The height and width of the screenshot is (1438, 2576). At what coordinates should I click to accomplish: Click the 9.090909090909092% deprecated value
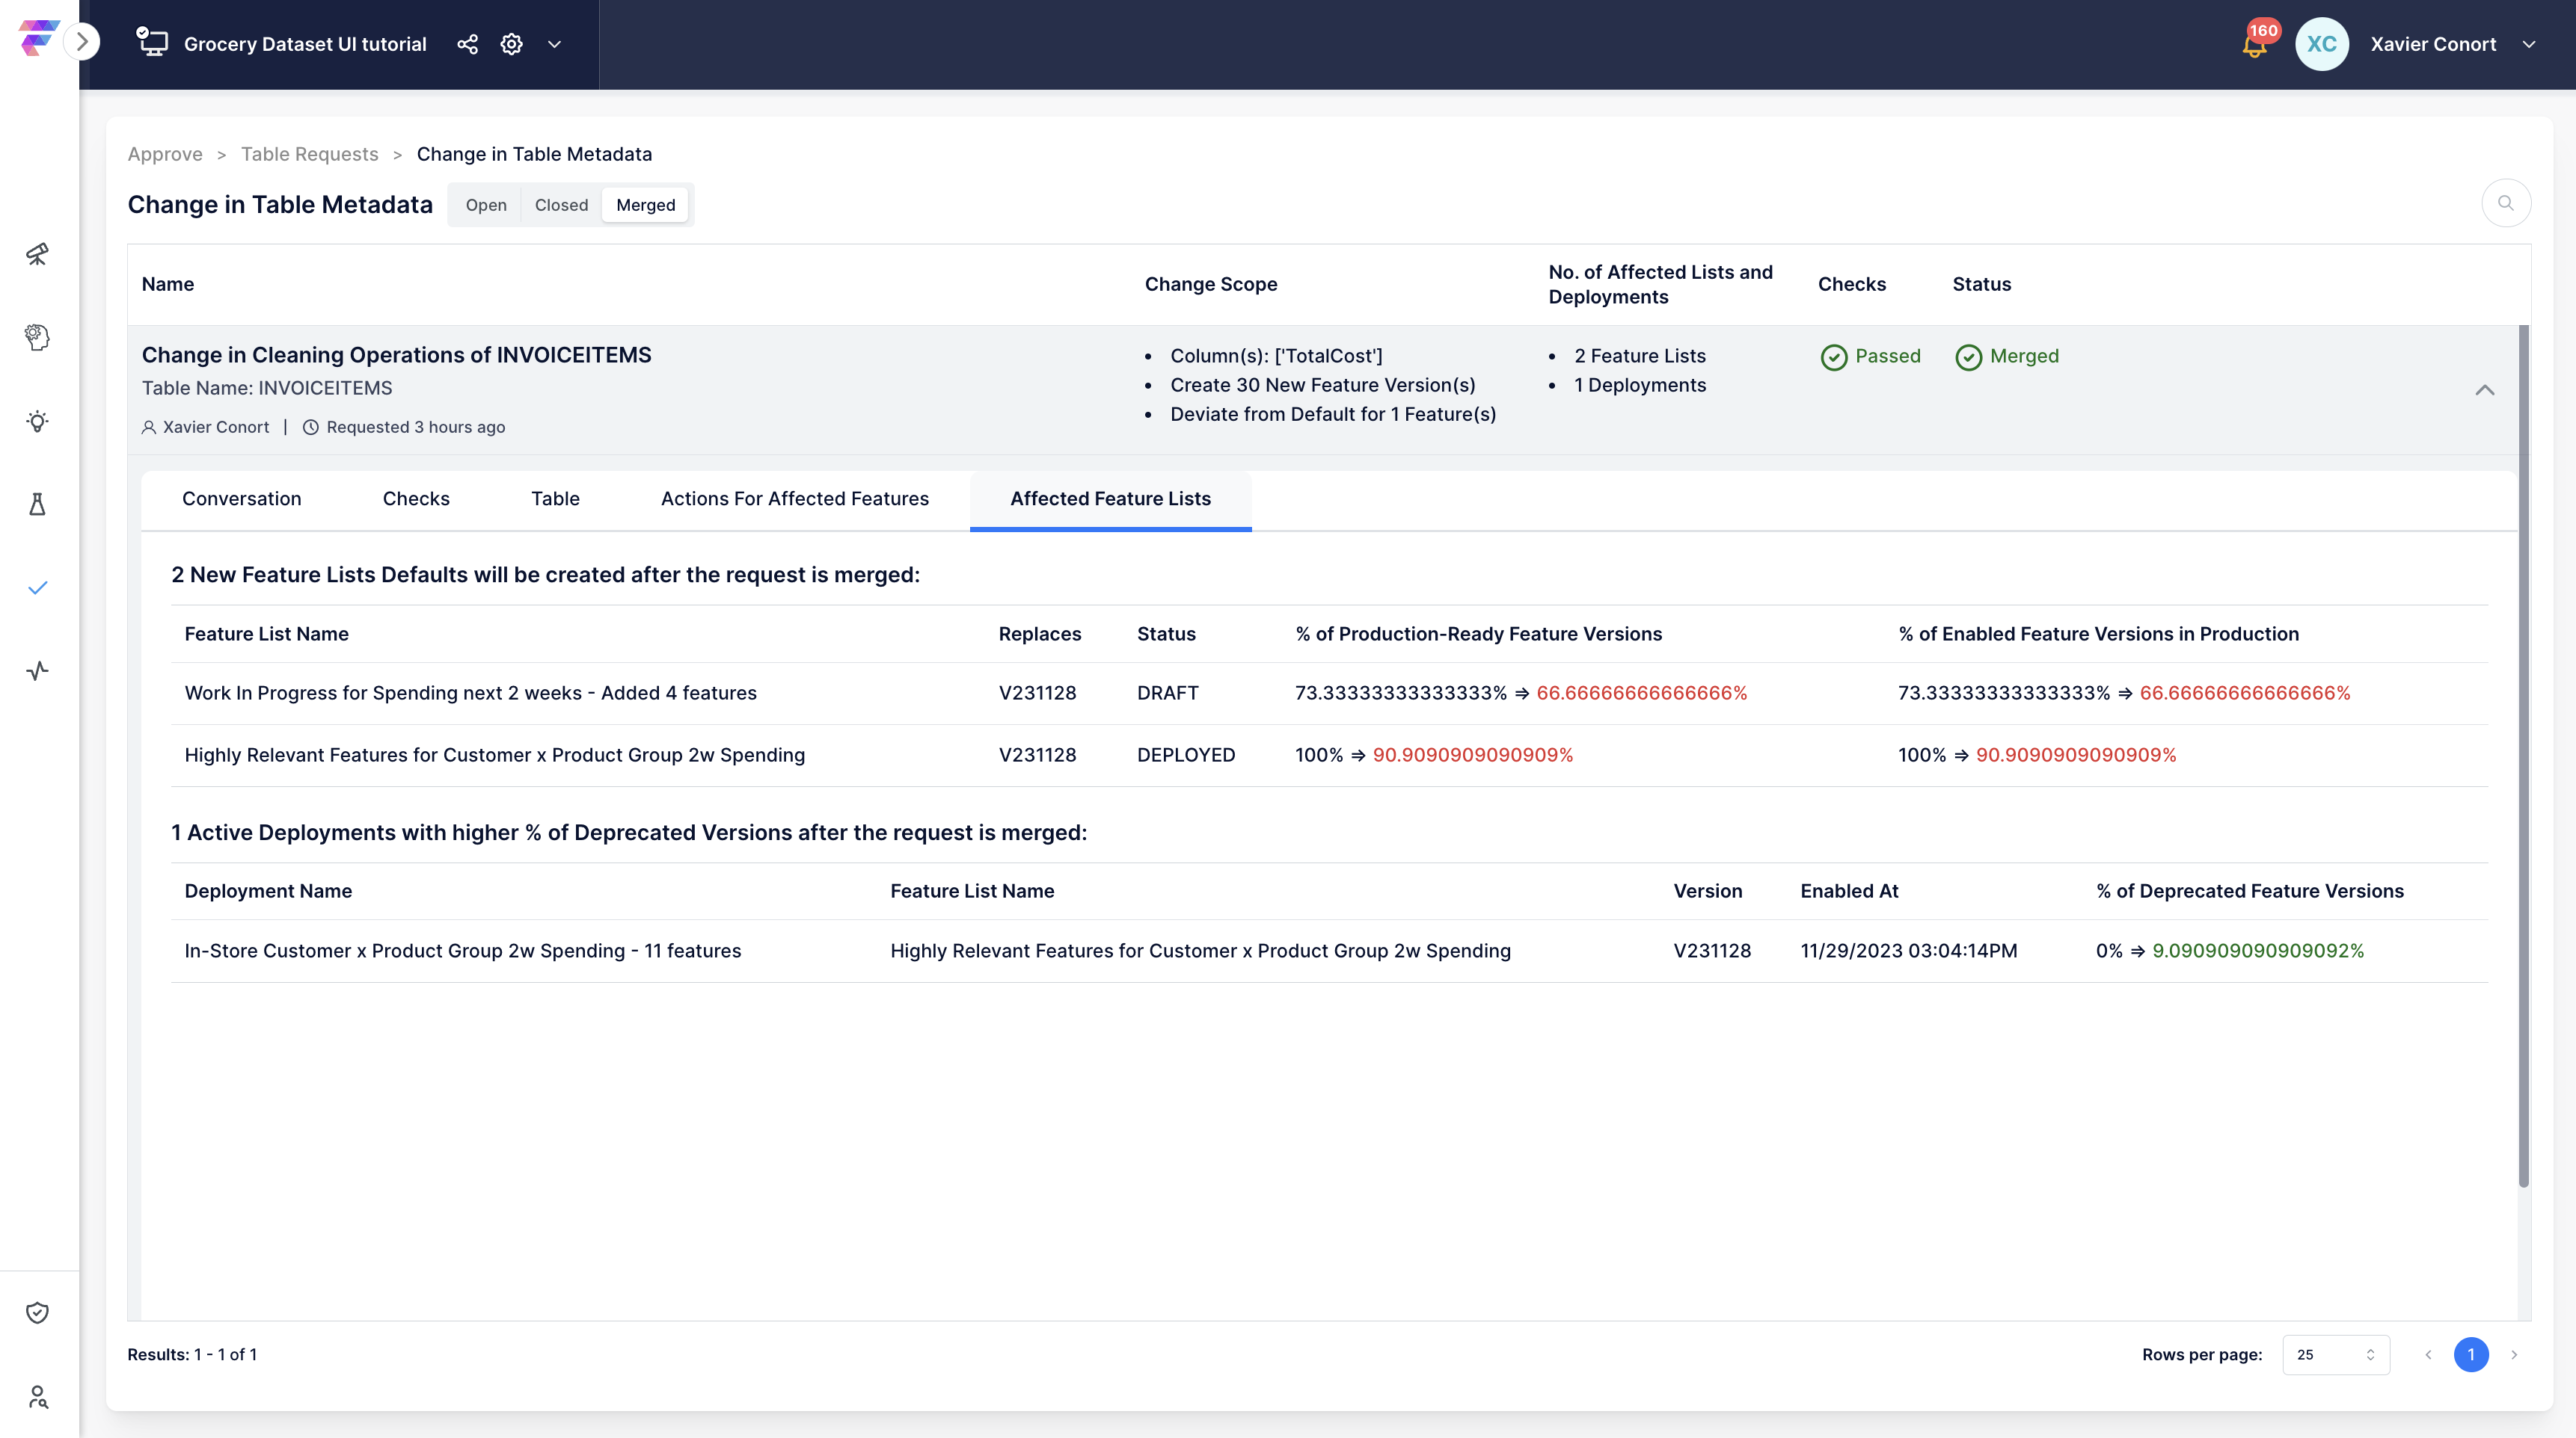(x=2258, y=951)
